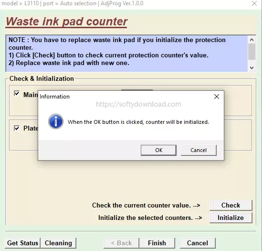Toggle the Main pad counter checkbox

(x=17, y=93)
